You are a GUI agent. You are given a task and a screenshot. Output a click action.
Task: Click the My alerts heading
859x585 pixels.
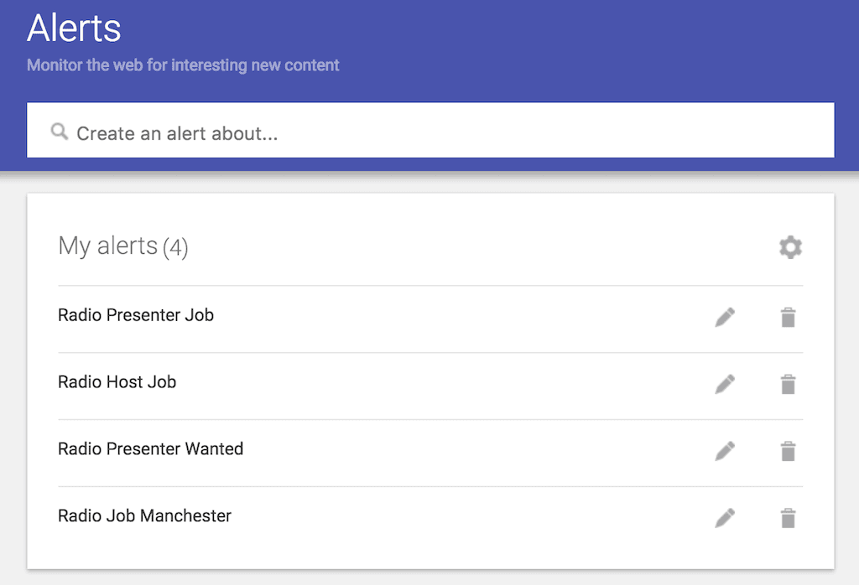(x=107, y=246)
